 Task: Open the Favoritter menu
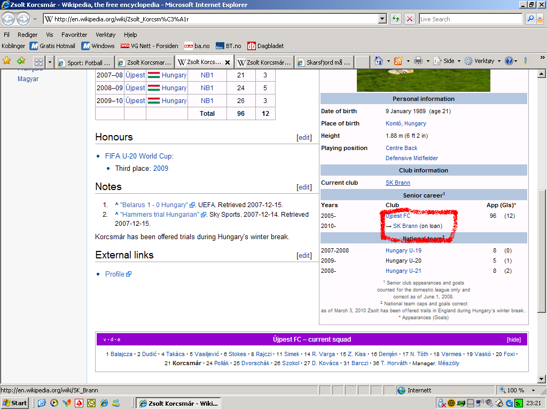click(74, 35)
